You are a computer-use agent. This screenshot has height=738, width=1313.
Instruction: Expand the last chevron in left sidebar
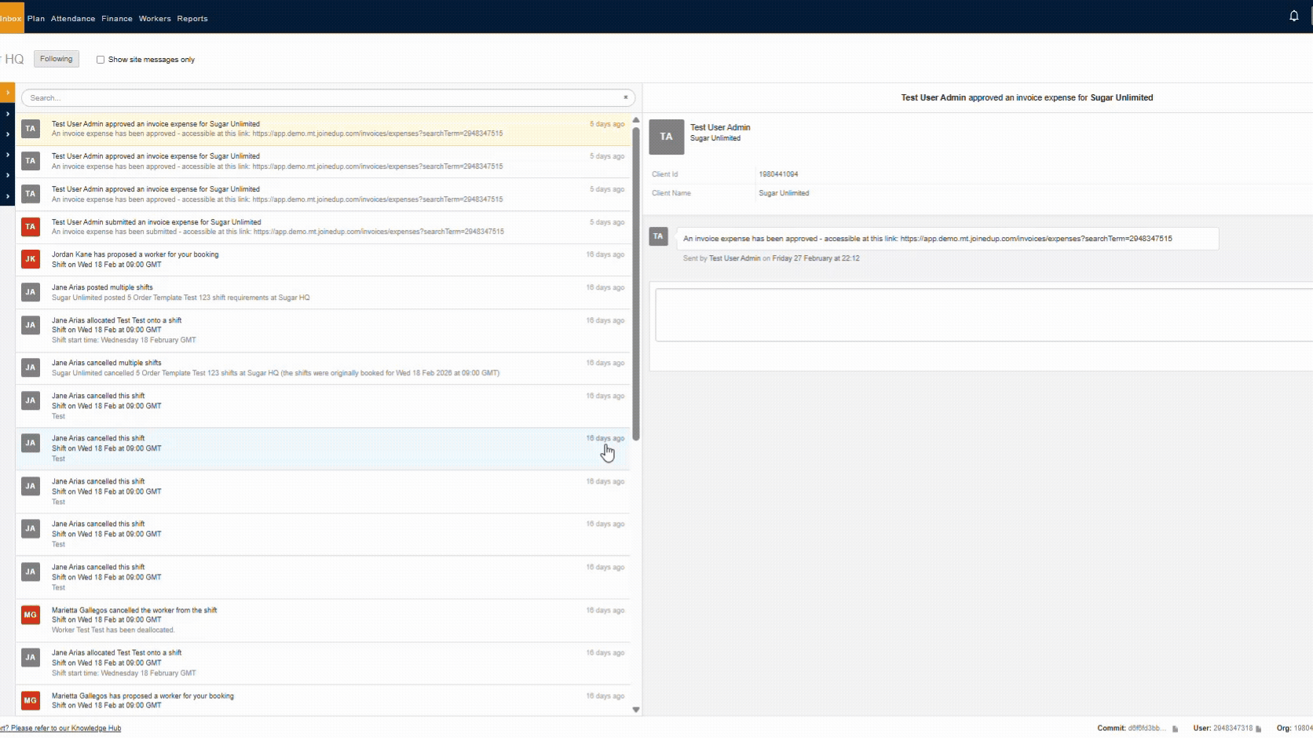pos(7,195)
